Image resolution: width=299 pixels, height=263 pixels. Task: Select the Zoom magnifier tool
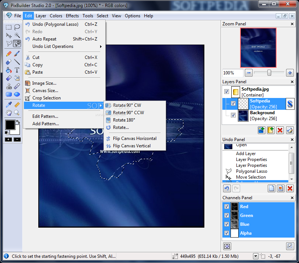(17, 113)
